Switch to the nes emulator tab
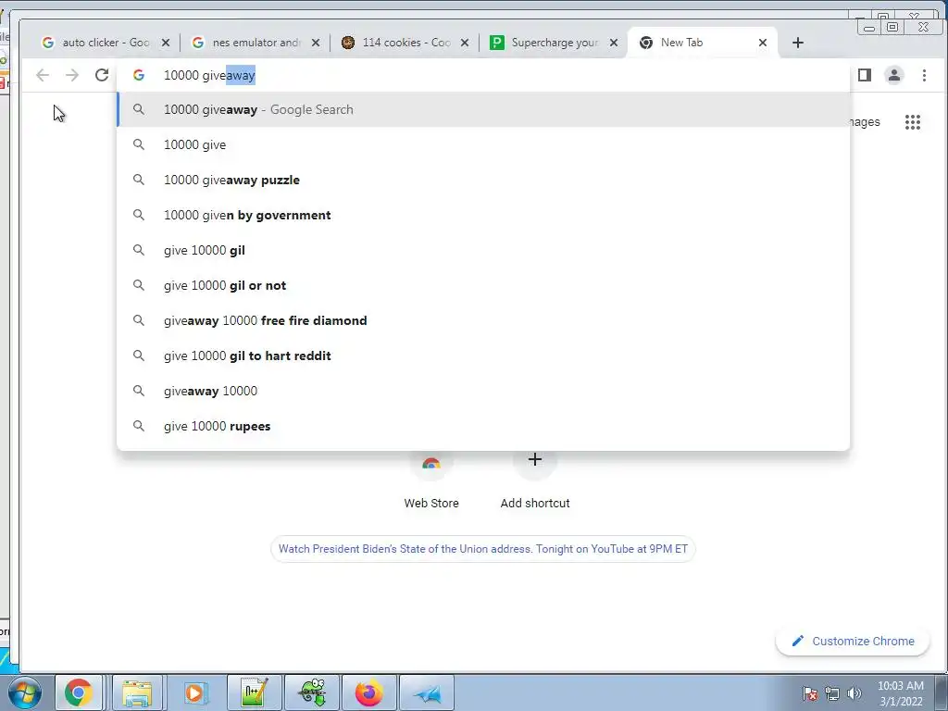Screen dimensions: 948x711 [254, 43]
